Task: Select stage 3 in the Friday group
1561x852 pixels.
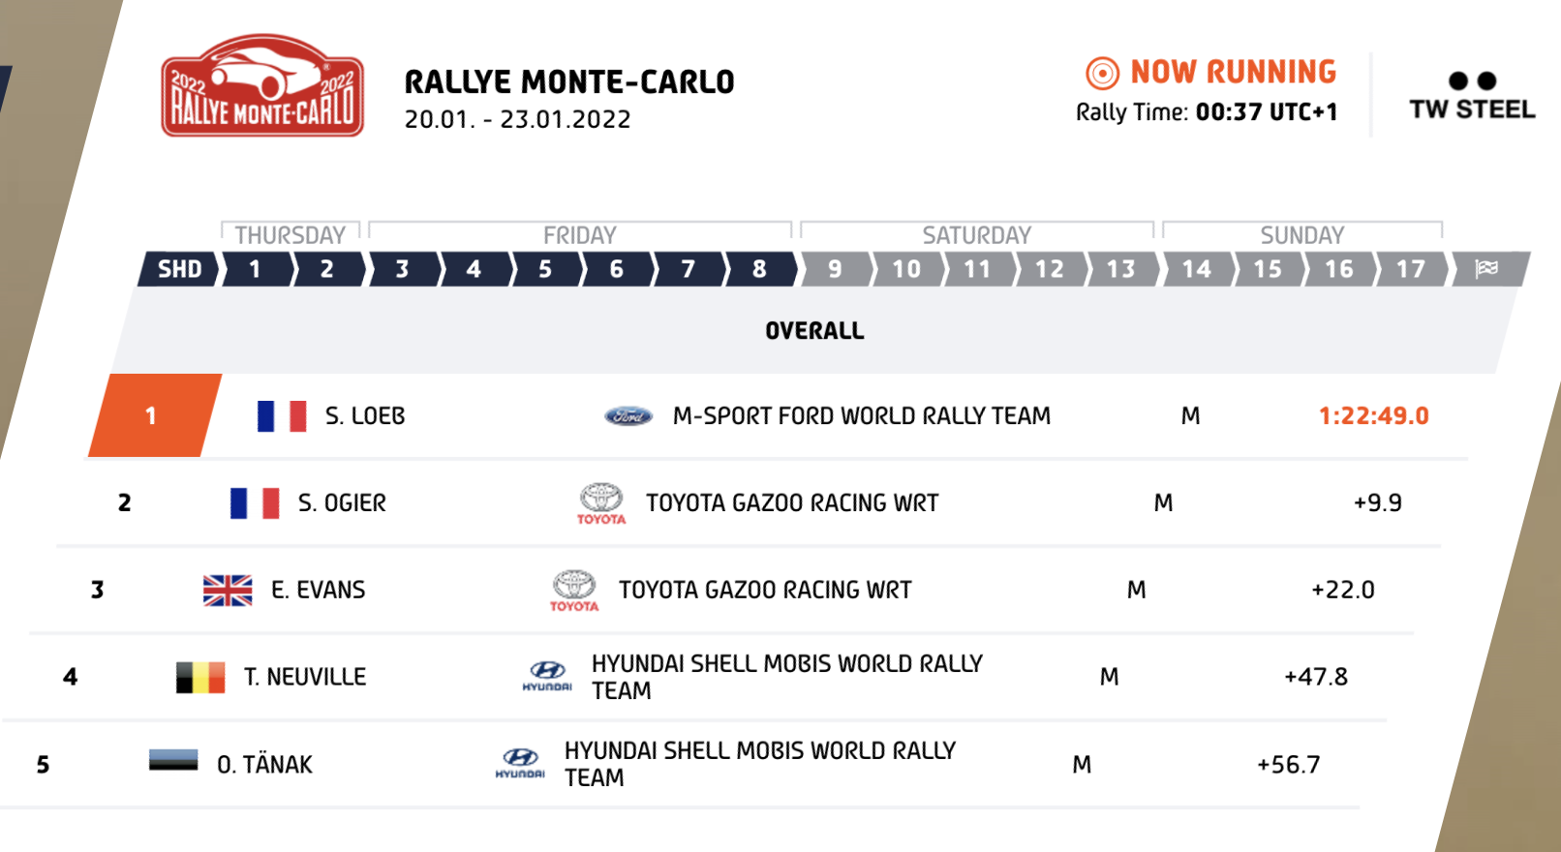Action: coord(402,269)
